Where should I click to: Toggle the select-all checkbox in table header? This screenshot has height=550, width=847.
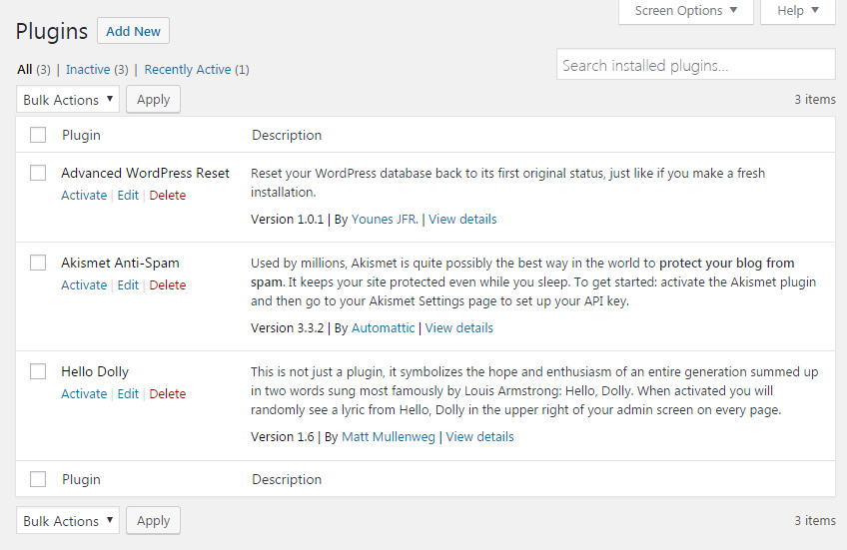38,135
